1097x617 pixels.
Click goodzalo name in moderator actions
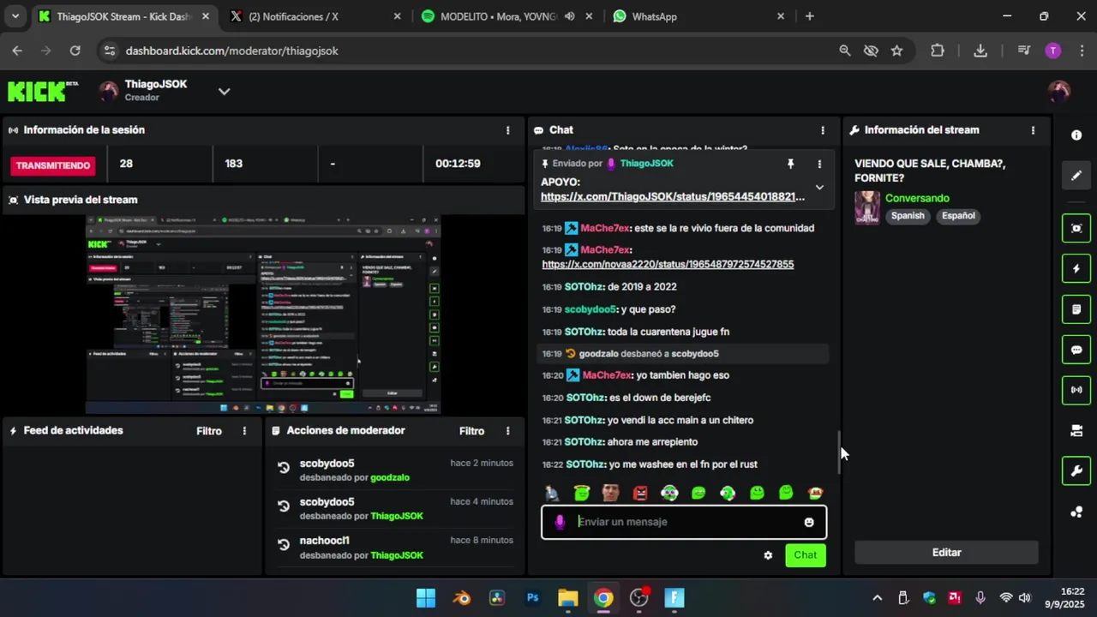pyautogui.click(x=389, y=477)
